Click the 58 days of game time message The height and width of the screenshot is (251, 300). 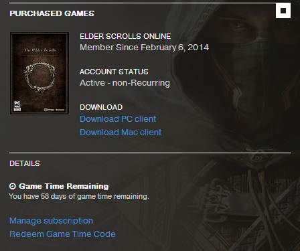click(x=79, y=196)
